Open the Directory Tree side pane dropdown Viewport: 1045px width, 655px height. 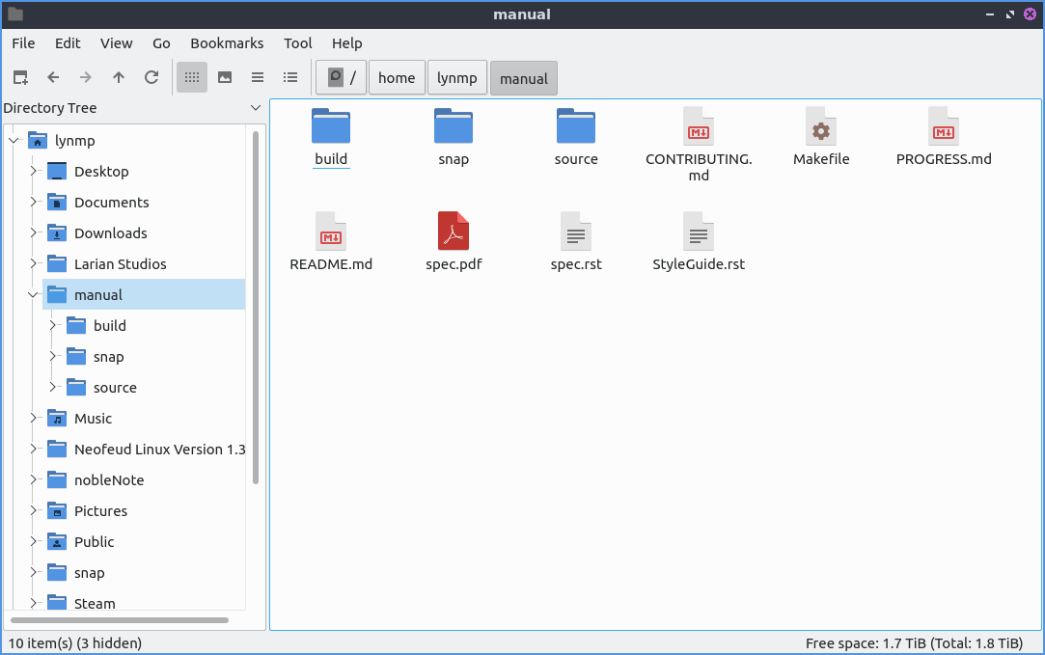pos(256,108)
